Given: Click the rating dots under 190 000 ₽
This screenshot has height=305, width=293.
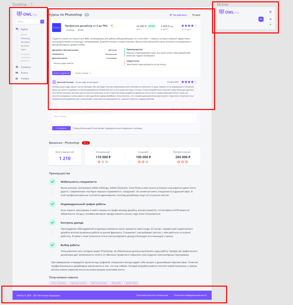Looking at the screenshot, I should (143, 162).
